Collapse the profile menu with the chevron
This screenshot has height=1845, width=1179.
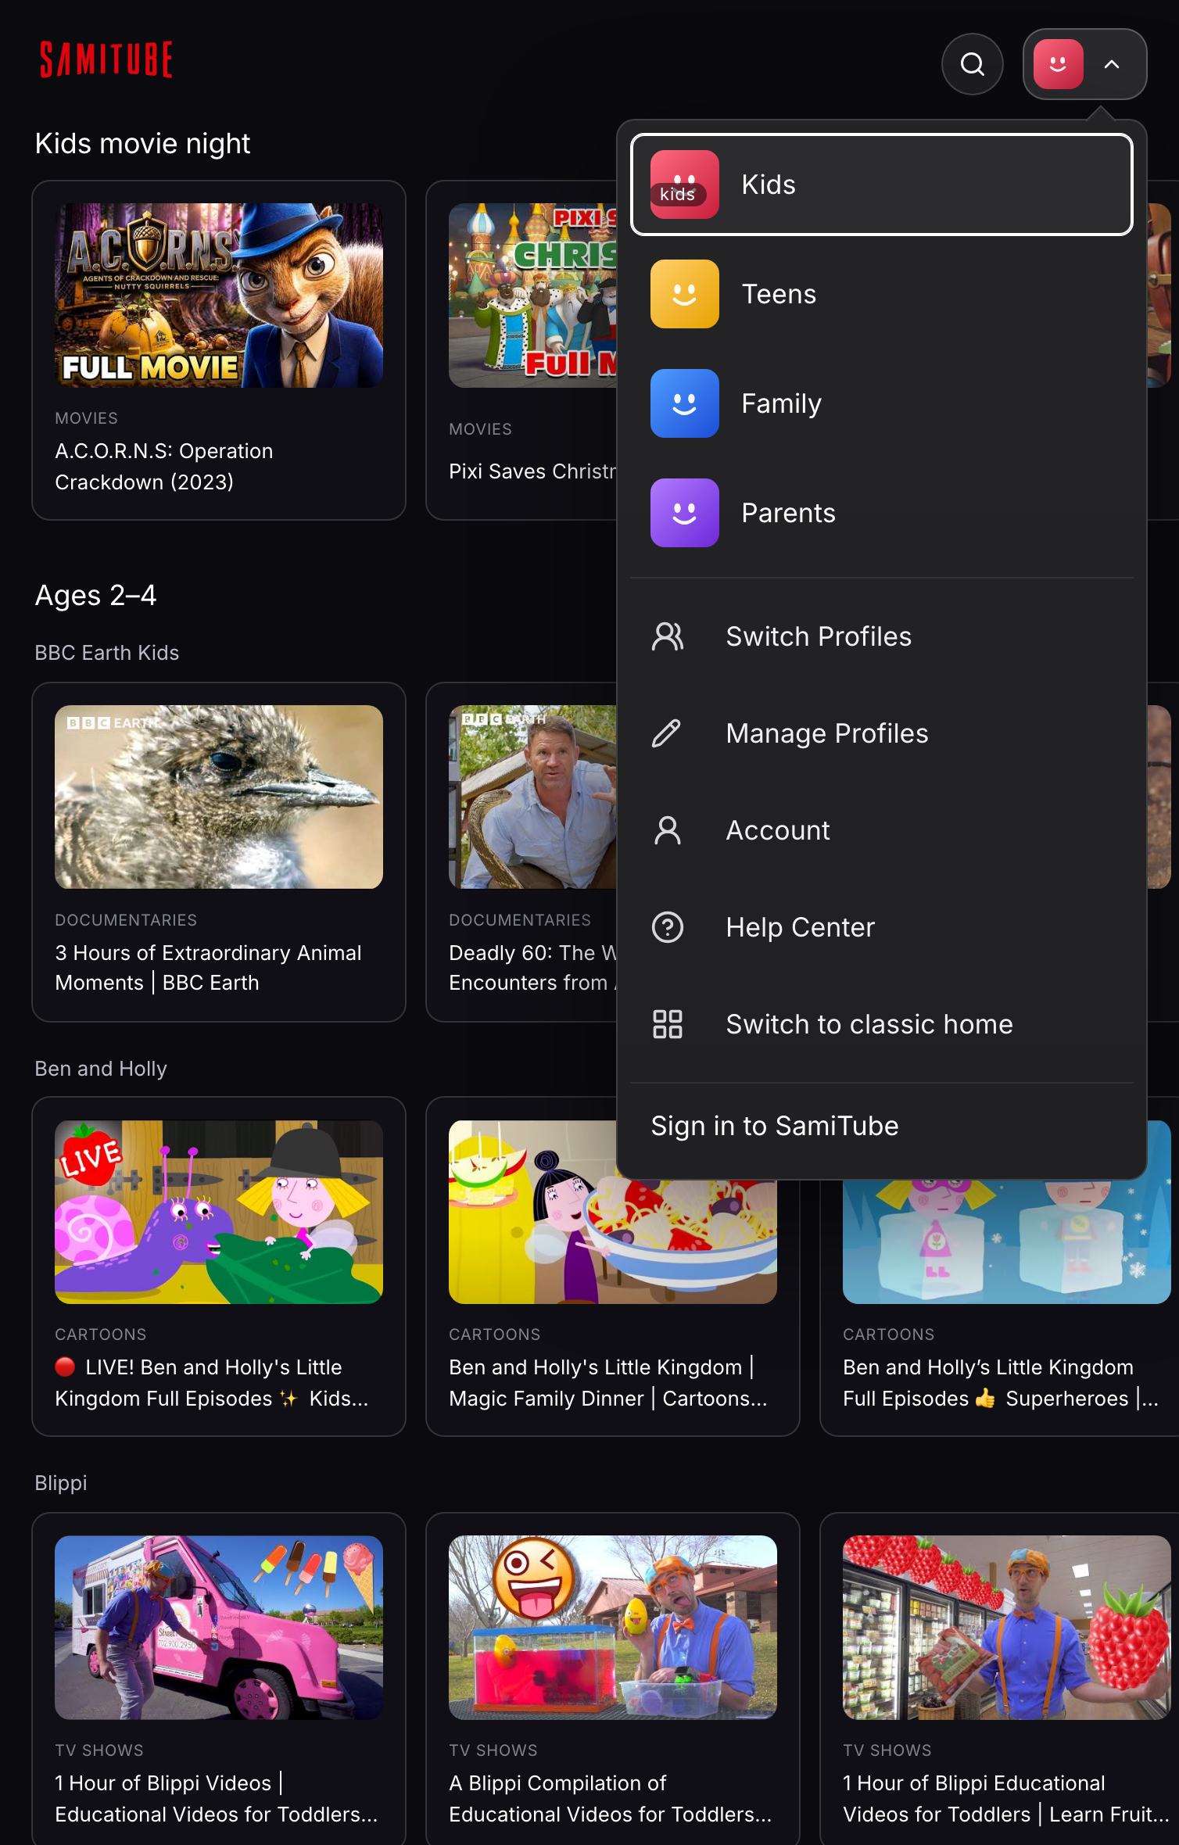pyautogui.click(x=1111, y=64)
